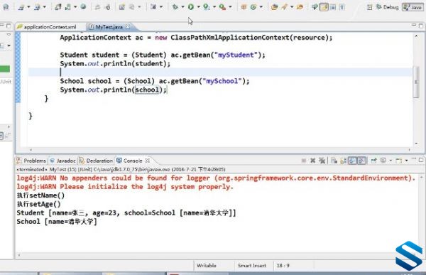Click Remove All Terminated Launches icon
The width and height of the screenshot is (426, 275).
[322, 161]
